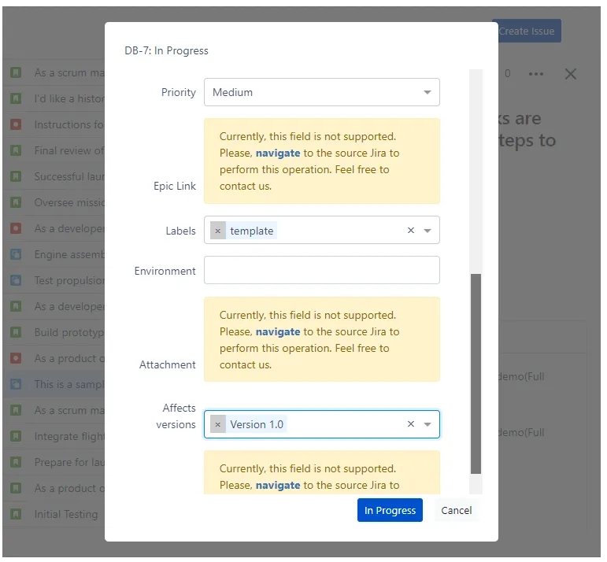
Task: Remove the template label tag
Action: 218,231
